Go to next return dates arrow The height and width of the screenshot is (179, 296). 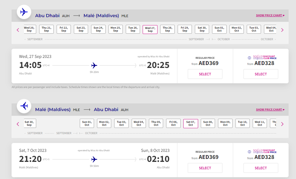[282, 124]
